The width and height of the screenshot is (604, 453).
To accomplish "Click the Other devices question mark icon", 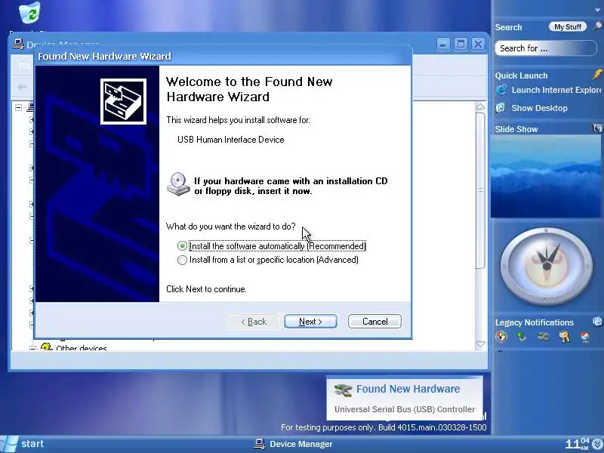I will 46,347.
